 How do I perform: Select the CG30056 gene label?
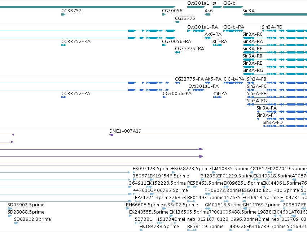[x=172, y=11]
